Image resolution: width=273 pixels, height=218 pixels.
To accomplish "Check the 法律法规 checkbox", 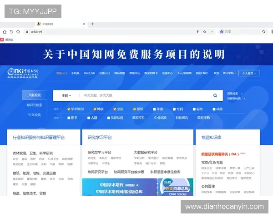I will click(x=108, y=118).
